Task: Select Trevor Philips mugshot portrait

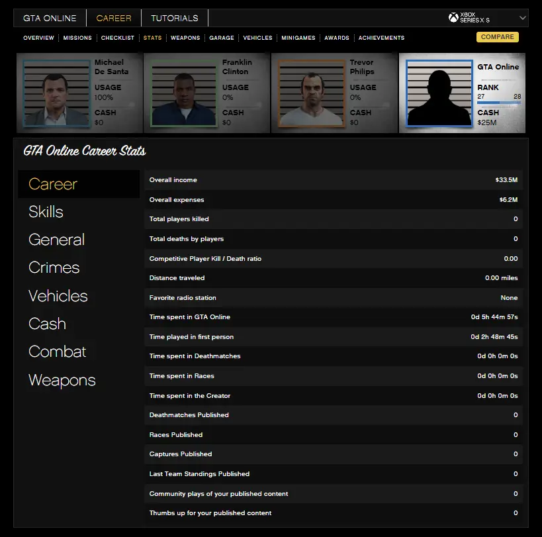Action: click(x=312, y=93)
